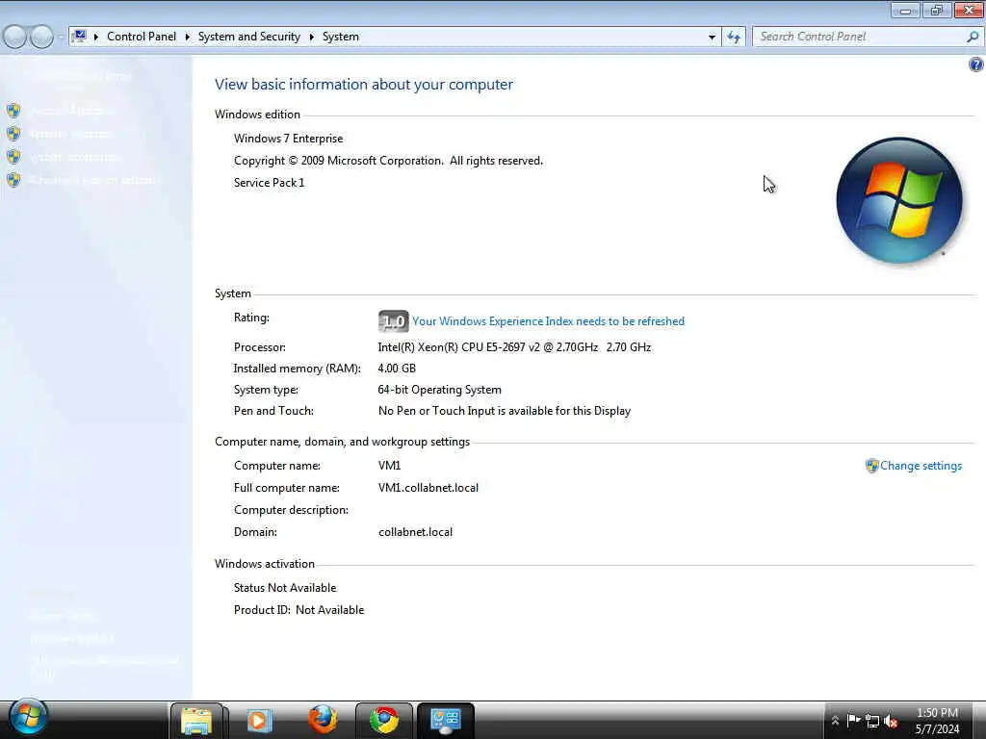The width and height of the screenshot is (986, 739).
Task: Click the Service Pack 1 text
Action: [270, 182]
